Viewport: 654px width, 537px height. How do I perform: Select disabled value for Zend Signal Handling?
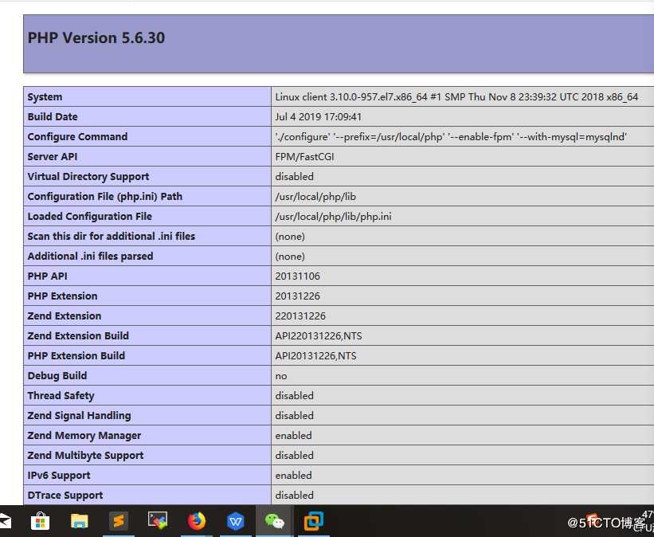coord(295,416)
